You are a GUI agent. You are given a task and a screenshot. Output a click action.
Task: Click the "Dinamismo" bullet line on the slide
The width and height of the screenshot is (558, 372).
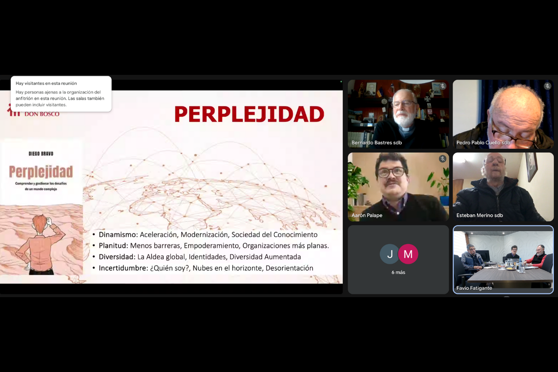(x=205, y=234)
